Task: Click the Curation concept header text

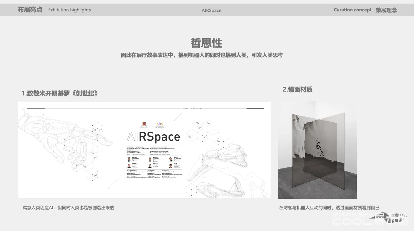Action: pyautogui.click(x=352, y=10)
